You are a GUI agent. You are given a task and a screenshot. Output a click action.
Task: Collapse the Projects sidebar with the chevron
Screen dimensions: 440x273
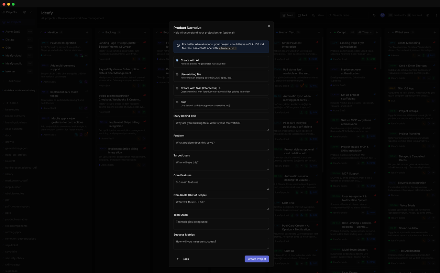click(x=31, y=12)
